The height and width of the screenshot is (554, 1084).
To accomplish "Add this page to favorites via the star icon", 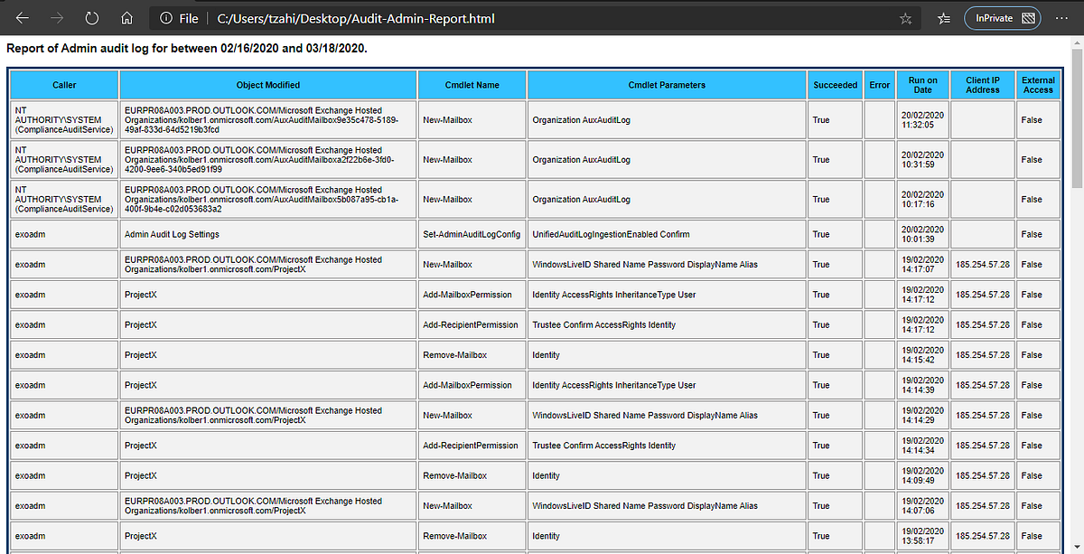I will (x=905, y=17).
